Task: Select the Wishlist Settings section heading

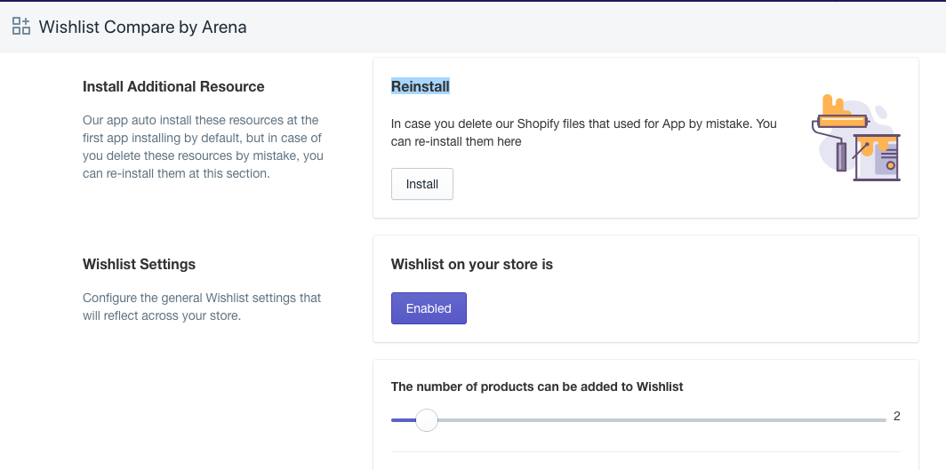Action: coord(139,264)
